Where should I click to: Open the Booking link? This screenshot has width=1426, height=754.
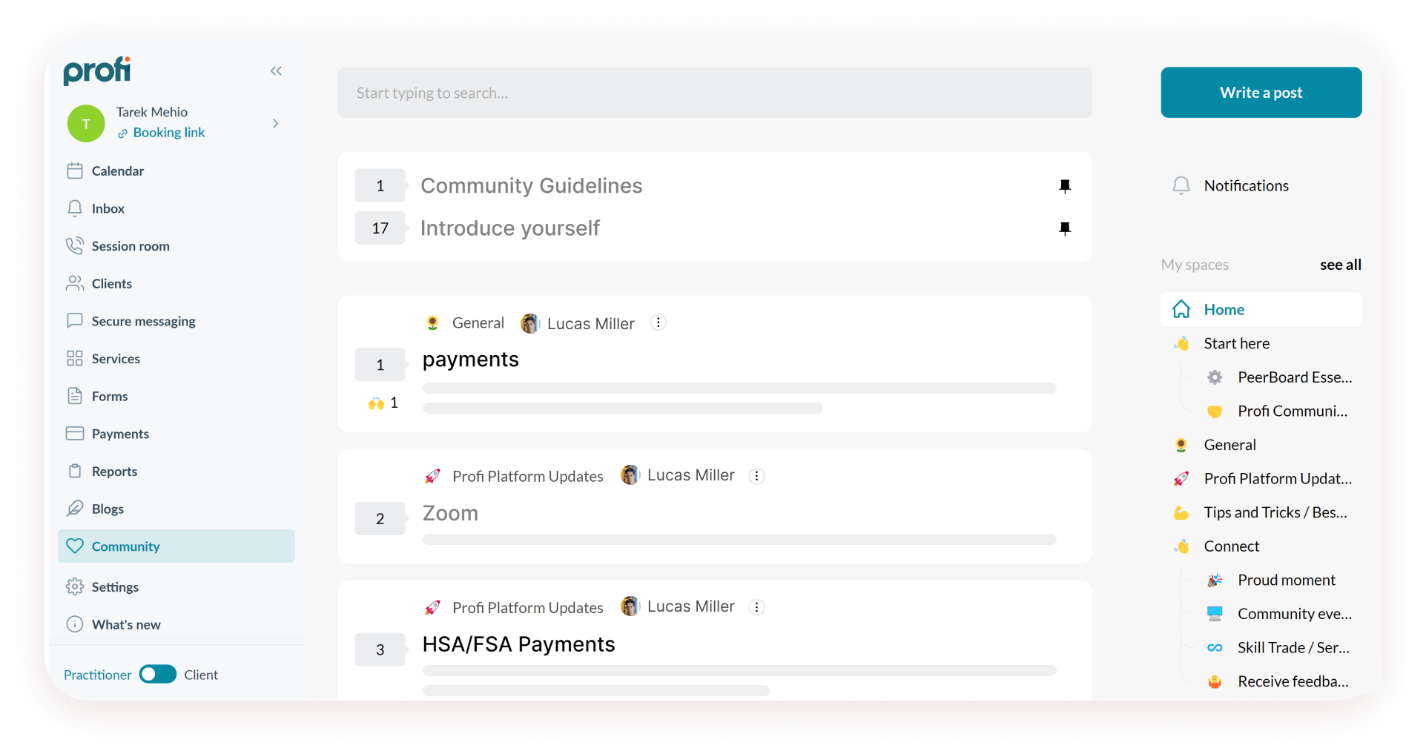(x=168, y=133)
